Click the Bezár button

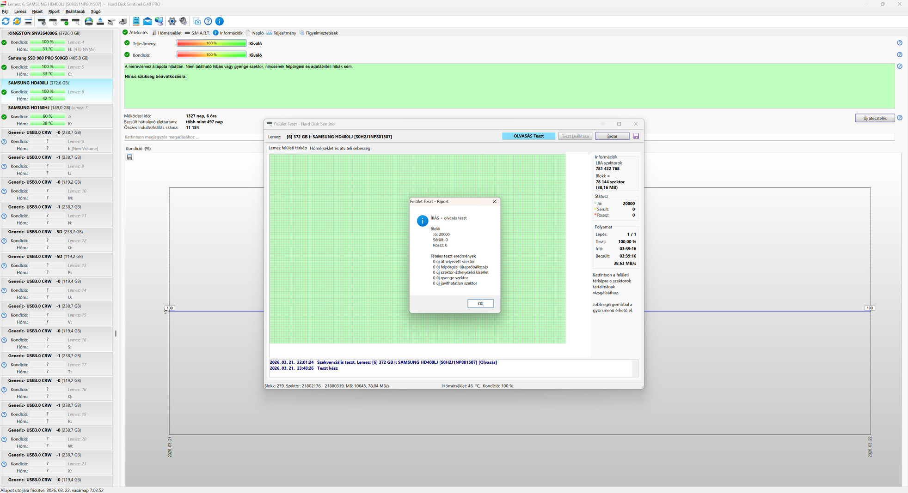point(612,136)
